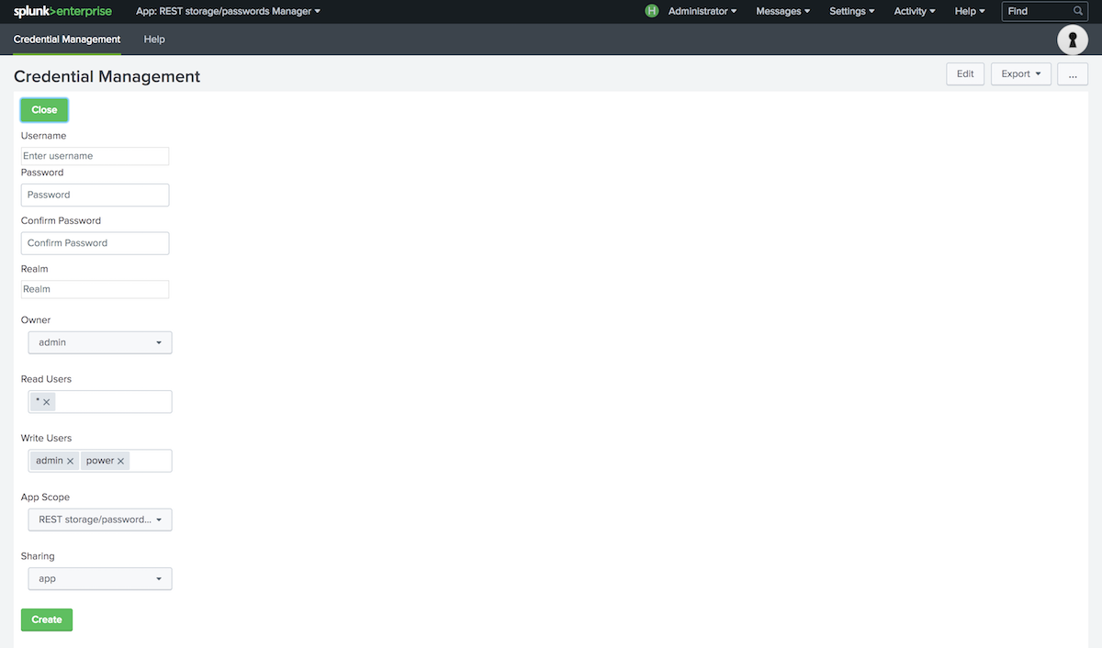Image resolution: width=1102 pixels, height=648 pixels.
Task: Click the Sharing label
Action: (38, 556)
